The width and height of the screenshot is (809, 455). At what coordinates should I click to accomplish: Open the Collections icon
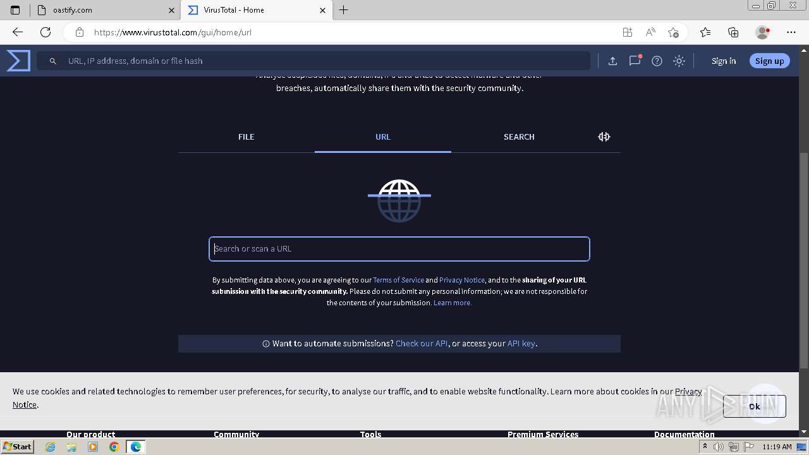pyautogui.click(x=733, y=32)
